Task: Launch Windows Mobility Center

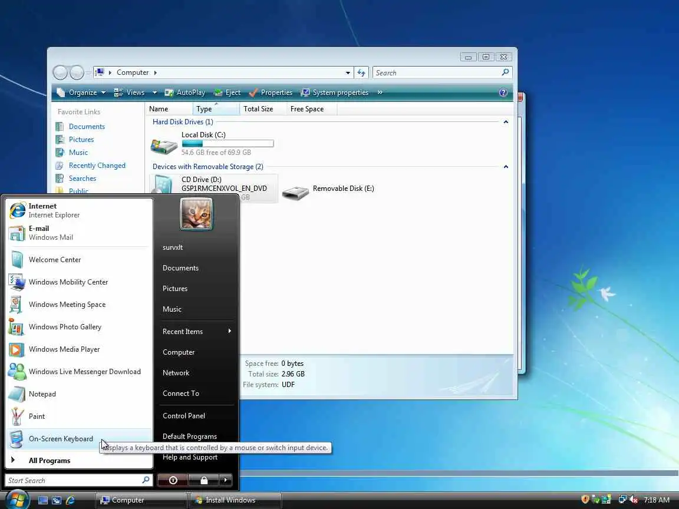Action: pyautogui.click(x=79, y=282)
